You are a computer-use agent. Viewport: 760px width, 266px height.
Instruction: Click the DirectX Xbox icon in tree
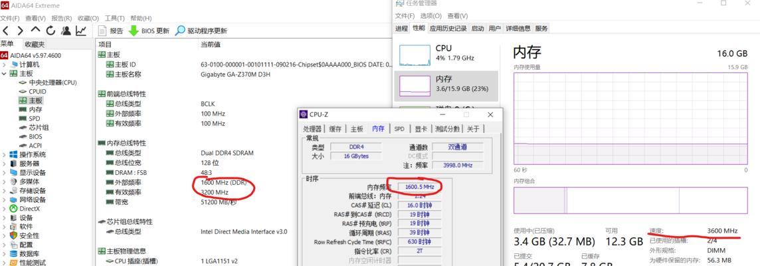(x=13, y=208)
